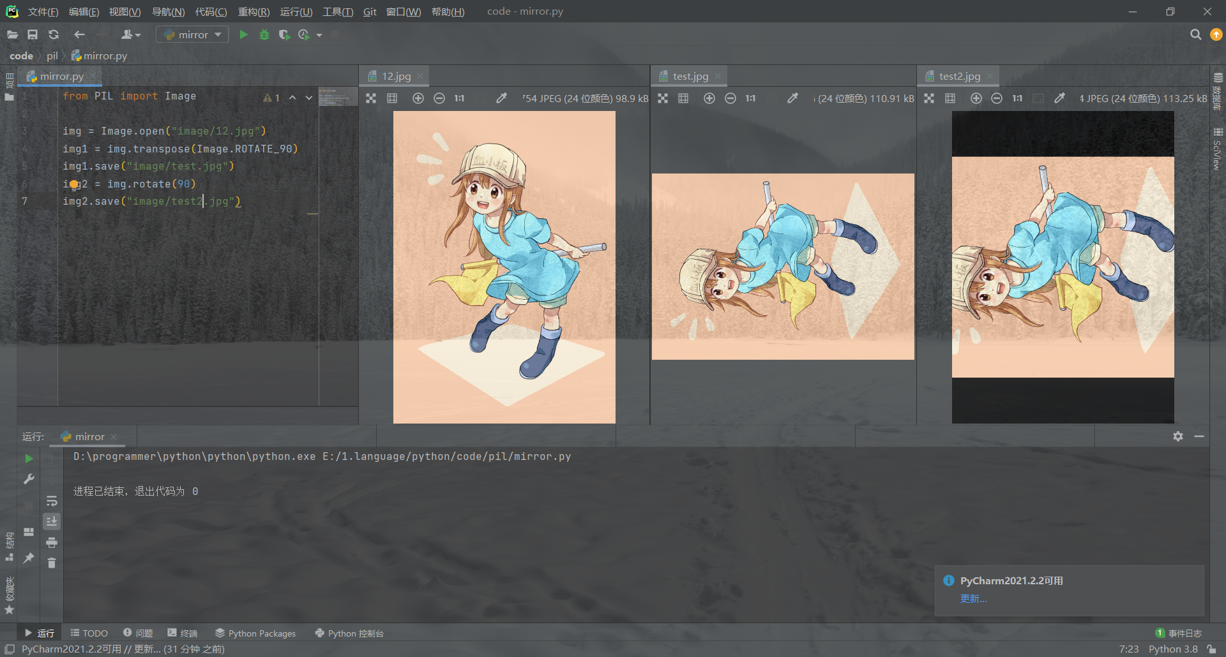Image resolution: width=1226 pixels, height=657 pixels.
Task: Switch to the test.jpg editor tab
Action: point(690,77)
